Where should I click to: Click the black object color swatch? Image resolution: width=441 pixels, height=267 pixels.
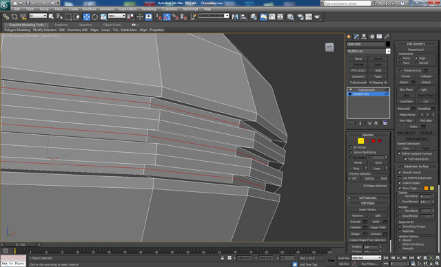(x=388, y=44)
